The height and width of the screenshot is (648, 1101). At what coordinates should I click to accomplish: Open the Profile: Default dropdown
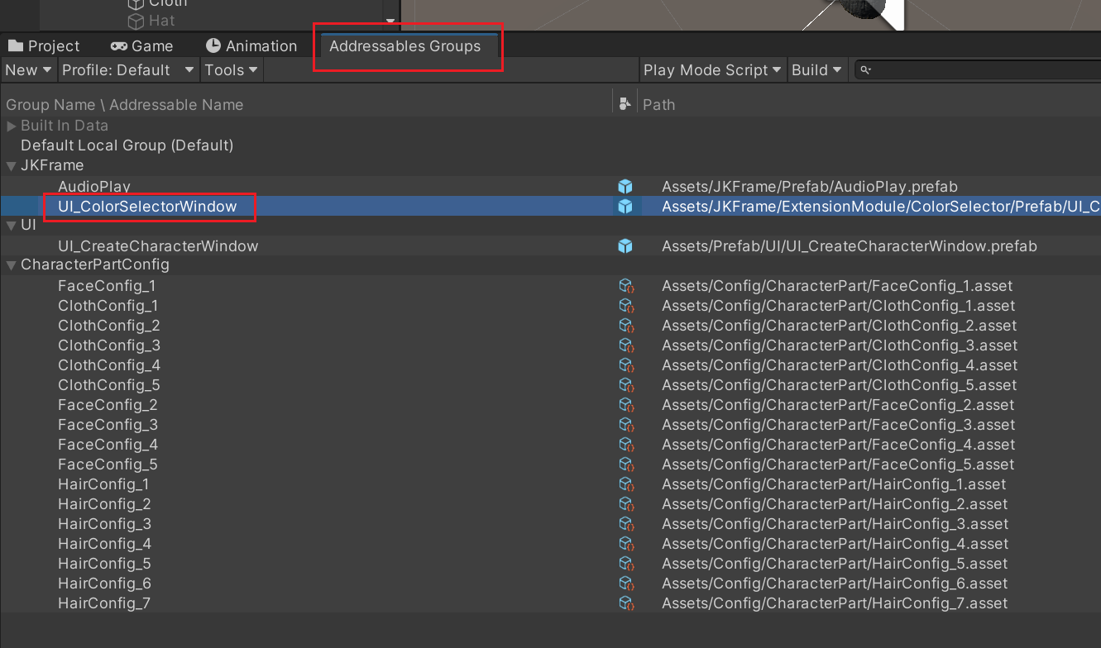[x=128, y=70]
